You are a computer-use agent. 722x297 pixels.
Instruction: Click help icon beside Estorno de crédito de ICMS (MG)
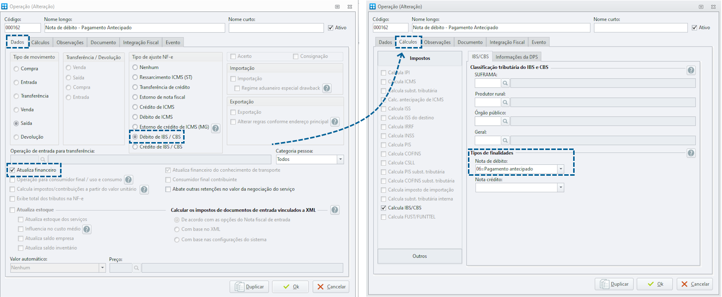[215, 128]
